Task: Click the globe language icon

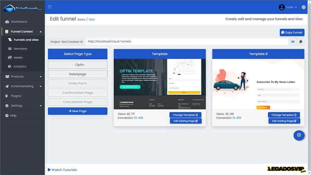Action: pos(304,7)
